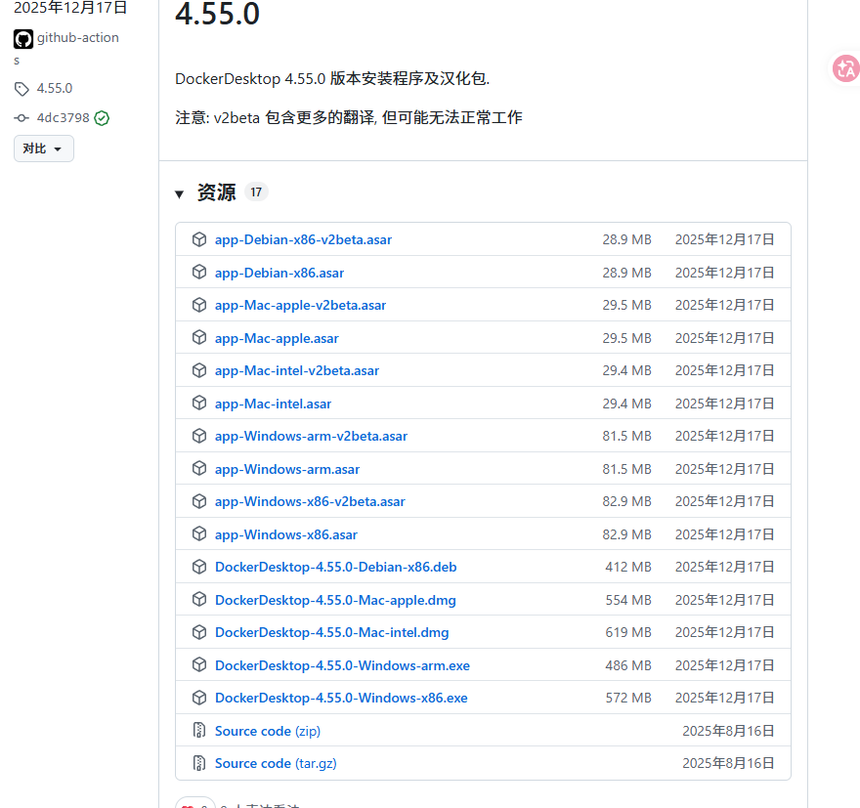This screenshot has width=860, height=808.
Task: Click the 412 MB size text
Action: click(x=628, y=568)
